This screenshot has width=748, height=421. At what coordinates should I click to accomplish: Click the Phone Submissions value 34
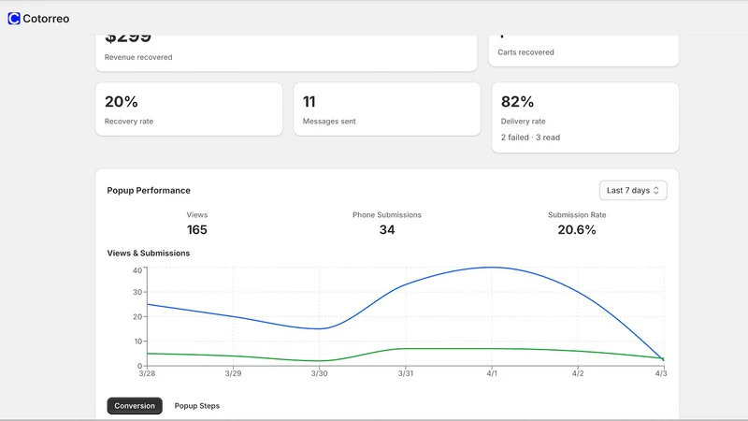point(387,230)
